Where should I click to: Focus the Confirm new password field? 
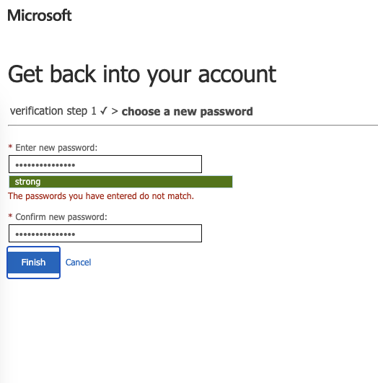point(105,233)
